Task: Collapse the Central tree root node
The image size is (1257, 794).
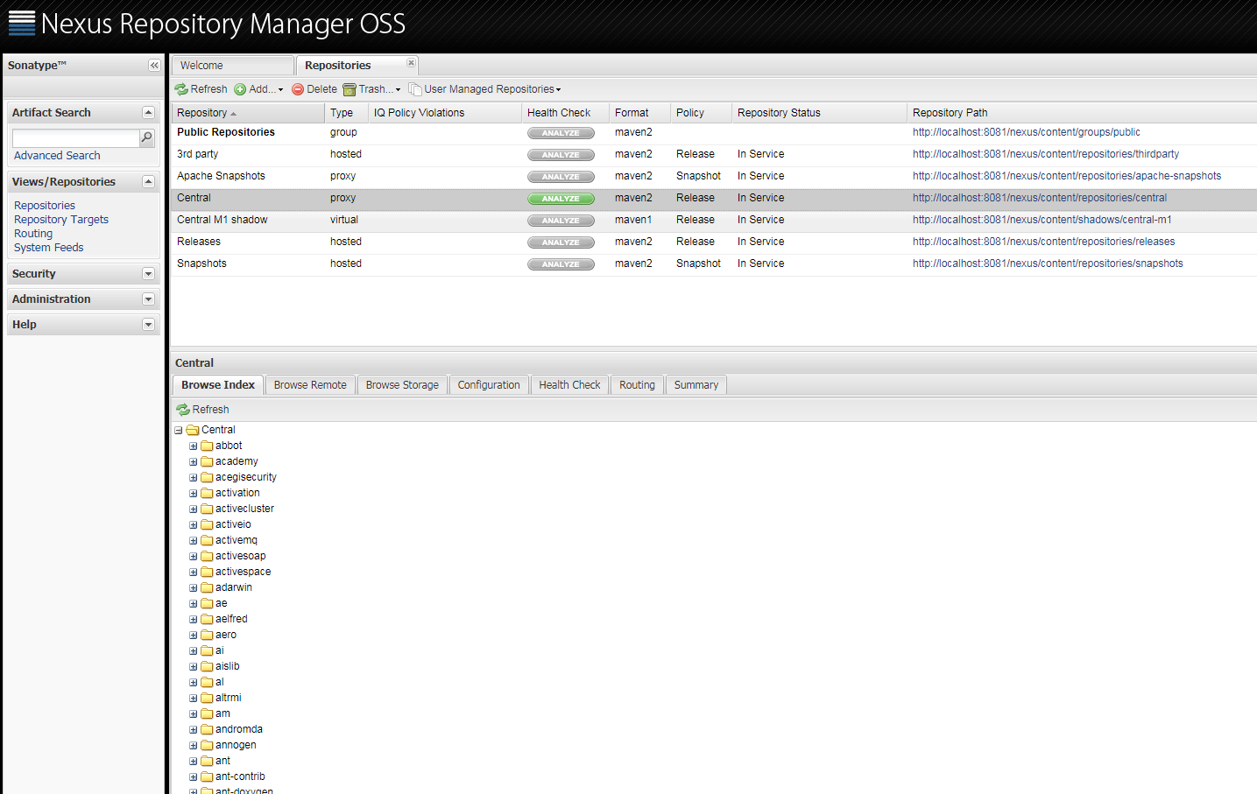Action: [x=179, y=431]
